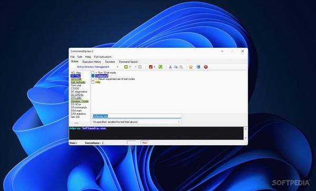Switch to Execution History tab

pos(92,62)
